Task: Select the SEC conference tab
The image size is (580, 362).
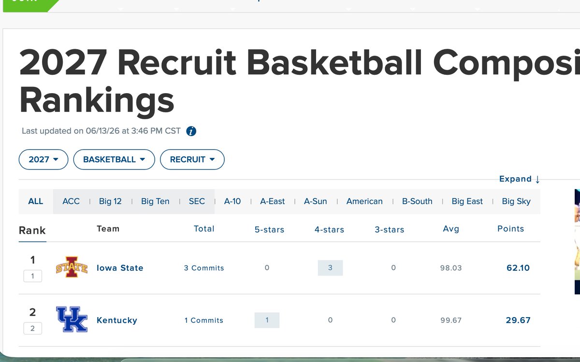Action: pos(197,201)
